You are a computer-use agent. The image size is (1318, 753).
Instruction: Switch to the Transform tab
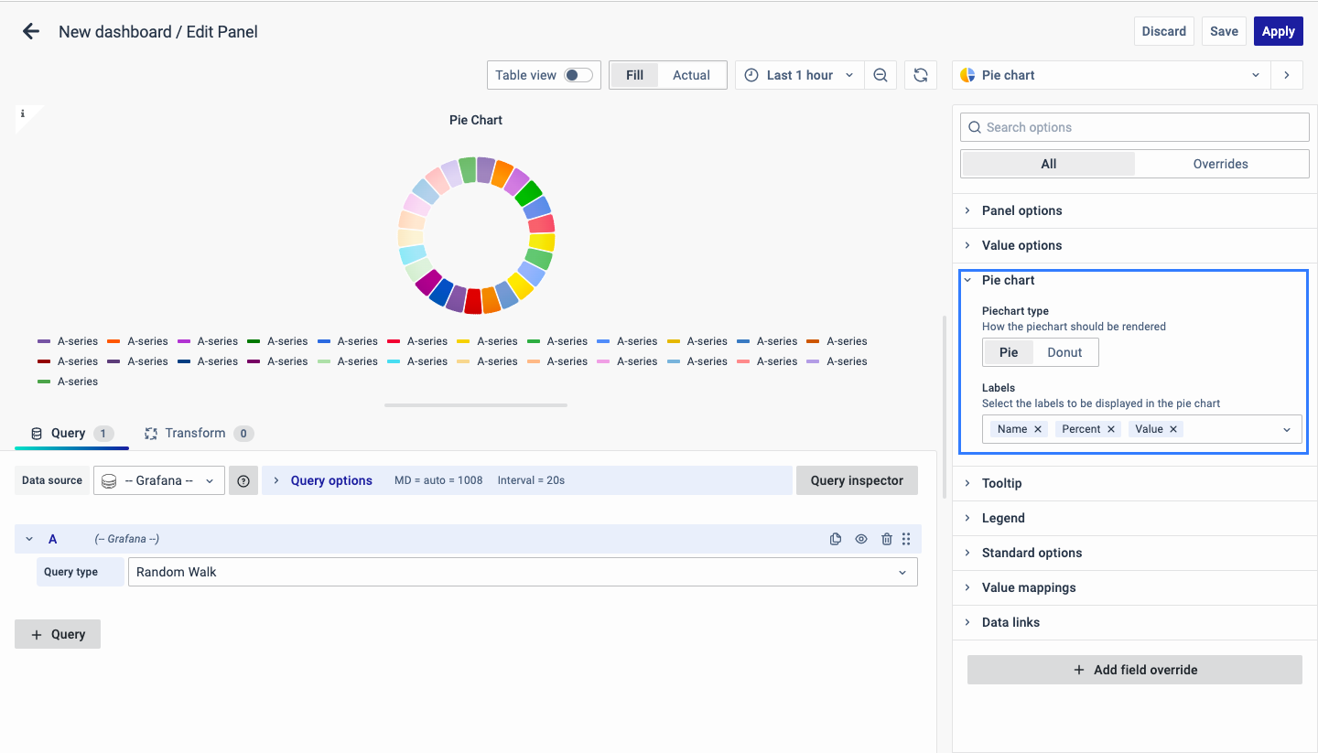[197, 433]
